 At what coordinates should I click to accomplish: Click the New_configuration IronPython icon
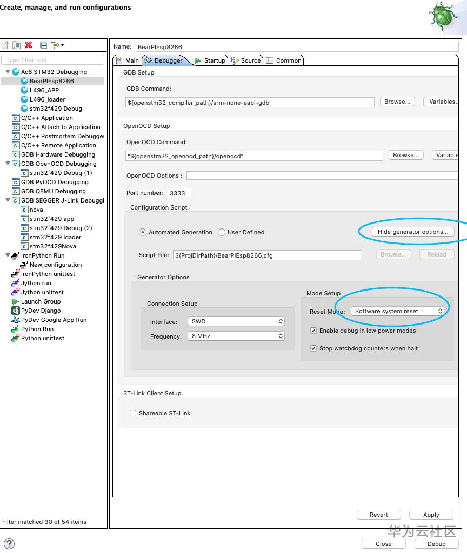24,265
